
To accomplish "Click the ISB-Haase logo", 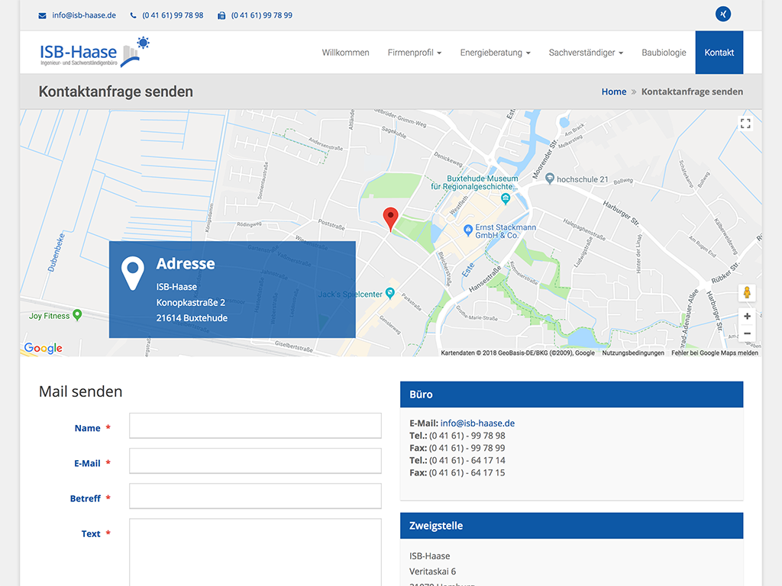I will click(x=95, y=52).
